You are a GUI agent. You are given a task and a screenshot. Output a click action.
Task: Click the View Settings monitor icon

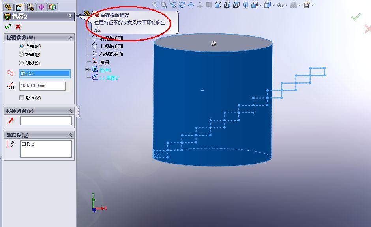[306, 5]
